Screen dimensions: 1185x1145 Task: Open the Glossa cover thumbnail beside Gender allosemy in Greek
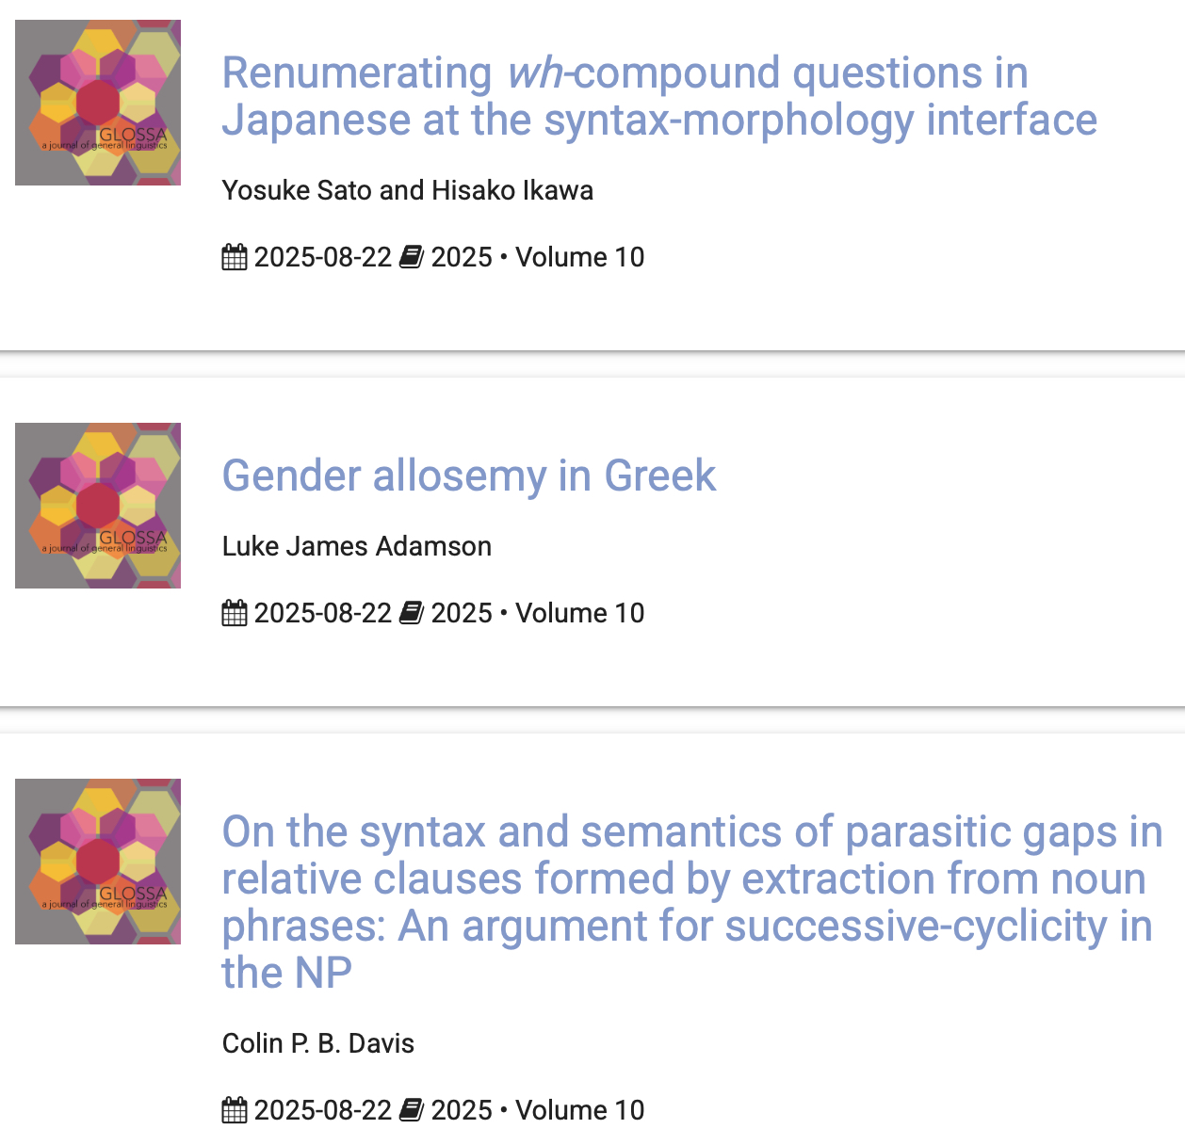[98, 506]
